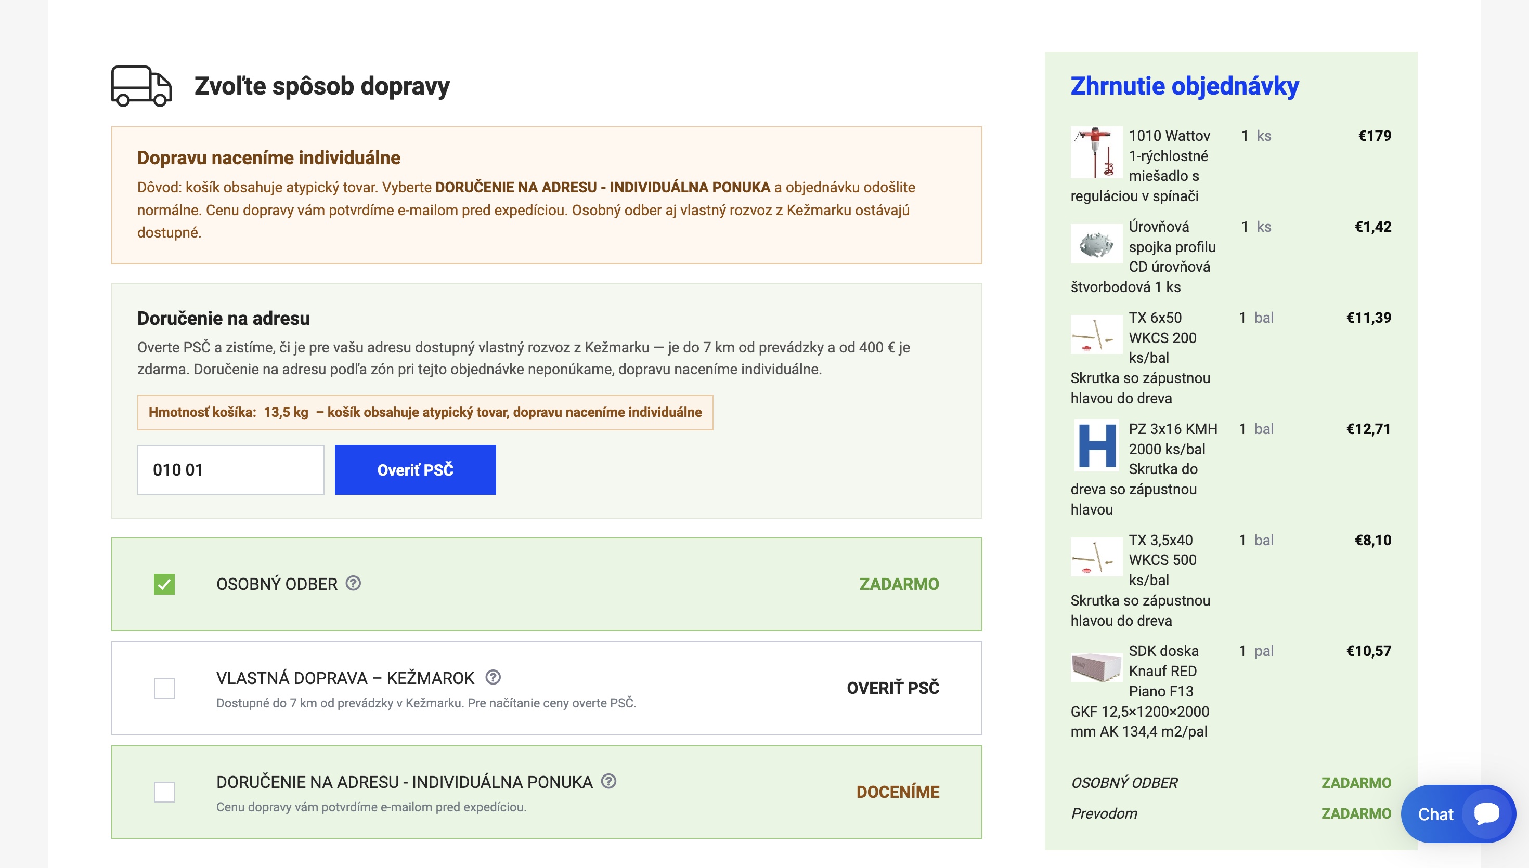This screenshot has width=1529, height=868.
Task: Check the VLASTNÁ DOPRAVA – KEŽMAROK checkbox
Action: click(x=164, y=688)
